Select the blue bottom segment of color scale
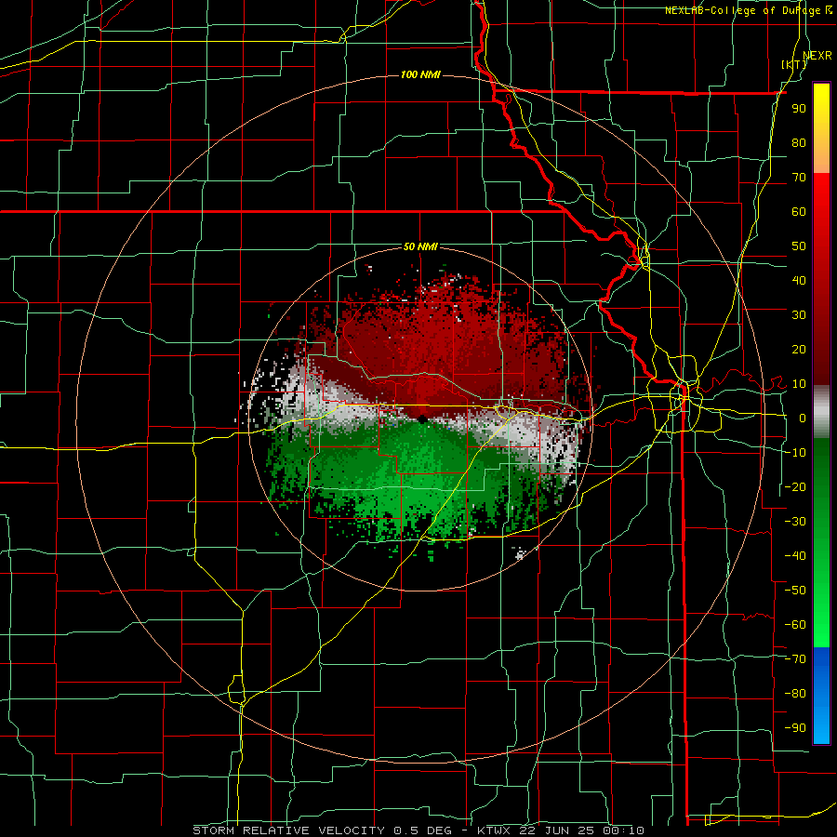This screenshot has height=837, width=837. pyautogui.click(x=821, y=695)
